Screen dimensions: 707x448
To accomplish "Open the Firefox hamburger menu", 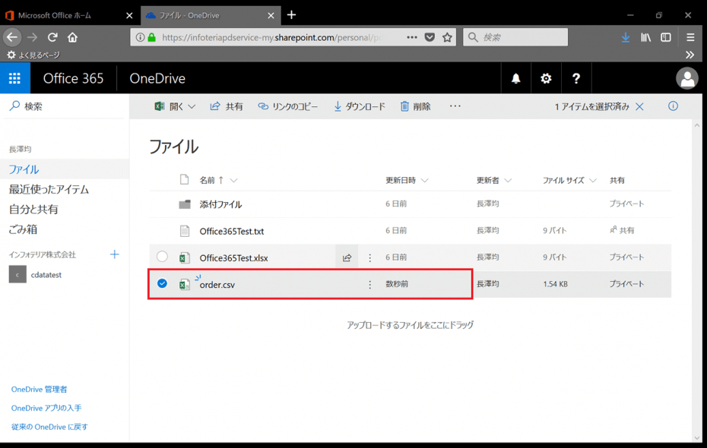I will click(690, 37).
